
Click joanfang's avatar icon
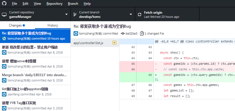tap(4, 94)
